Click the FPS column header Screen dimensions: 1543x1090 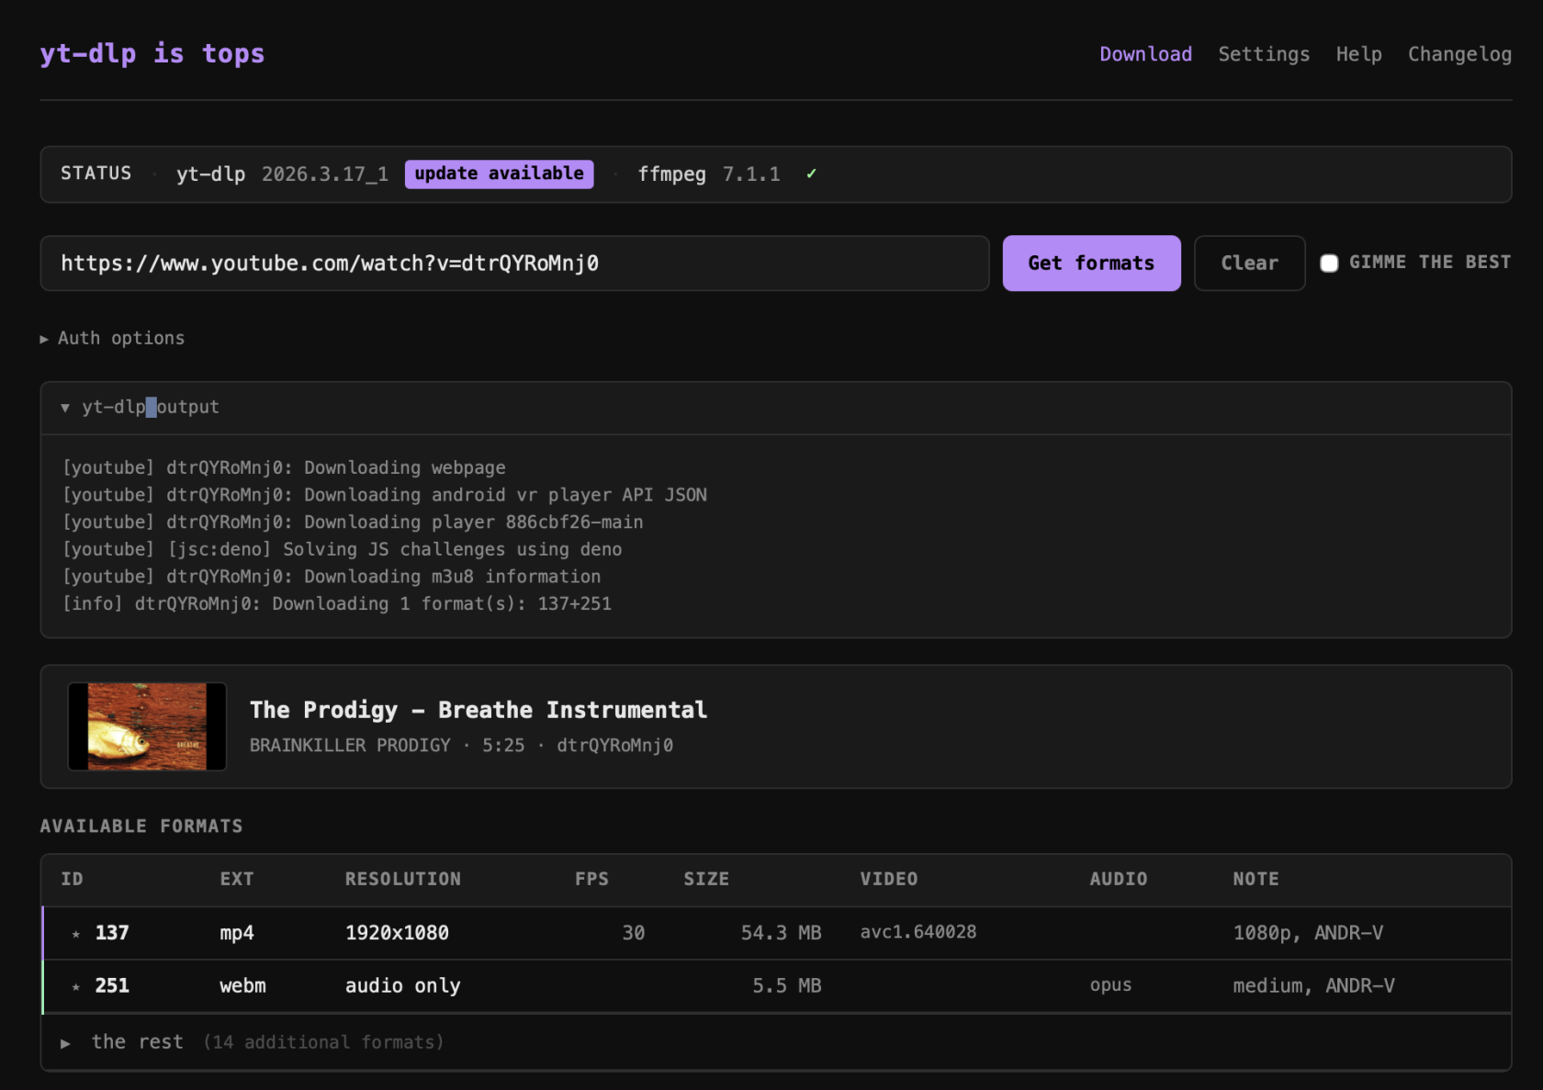pyautogui.click(x=591, y=879)
